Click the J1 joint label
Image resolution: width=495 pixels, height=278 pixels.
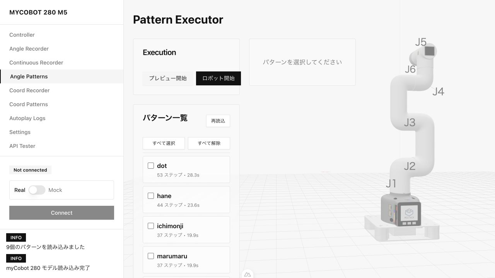pos(391,184)
